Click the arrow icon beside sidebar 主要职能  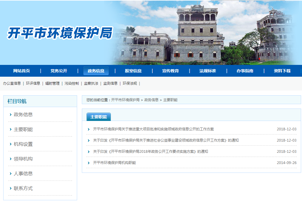pos(11,129)
